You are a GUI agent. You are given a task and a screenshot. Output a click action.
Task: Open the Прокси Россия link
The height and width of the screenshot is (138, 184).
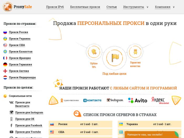[18, 32]
